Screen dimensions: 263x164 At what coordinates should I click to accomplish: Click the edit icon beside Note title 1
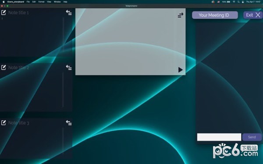point(4,13)
